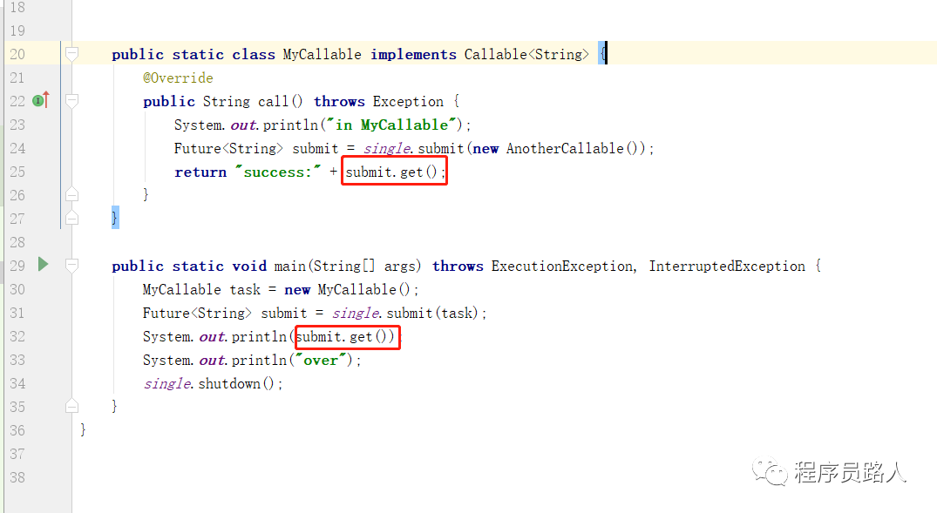The height and width of the screenshot is (513, 937).
Task: Click the "over" string literal
Action: (321, 360)
